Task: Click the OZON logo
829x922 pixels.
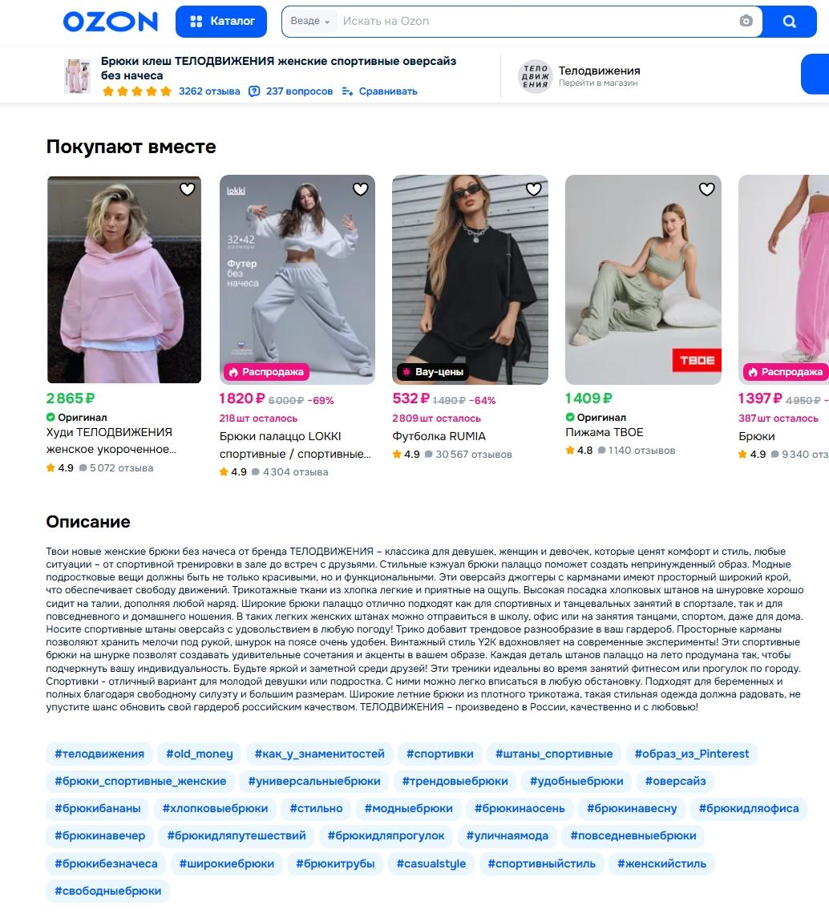Action: pyautogui.click(x=111, y=21)
